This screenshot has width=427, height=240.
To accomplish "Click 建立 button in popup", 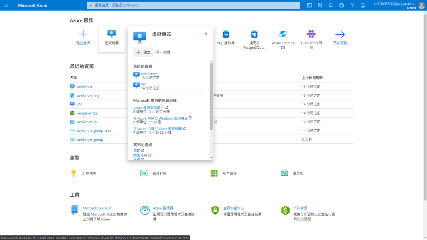I will coord(143,52).
